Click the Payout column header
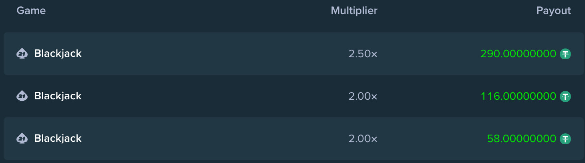This screenshot has height=163, width=585. (x=554, y=11)
